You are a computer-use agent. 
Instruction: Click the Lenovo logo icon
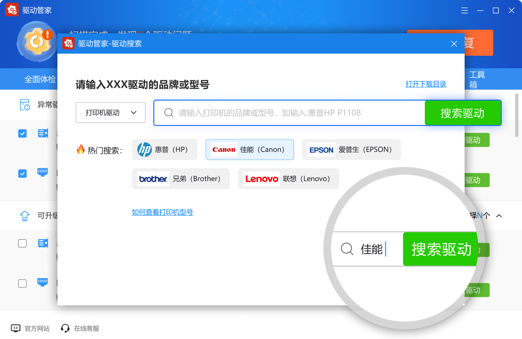tap(261, 179)
